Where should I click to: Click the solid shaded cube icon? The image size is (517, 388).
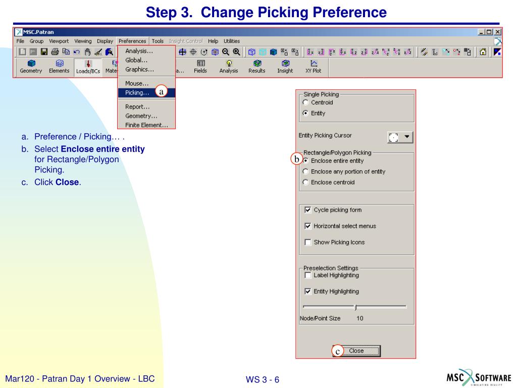(x=273, y=52)
